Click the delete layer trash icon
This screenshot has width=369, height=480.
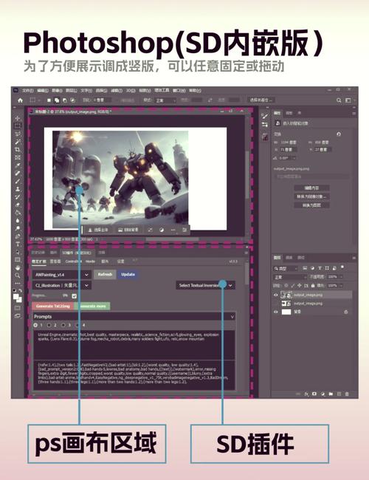[347, 394]
